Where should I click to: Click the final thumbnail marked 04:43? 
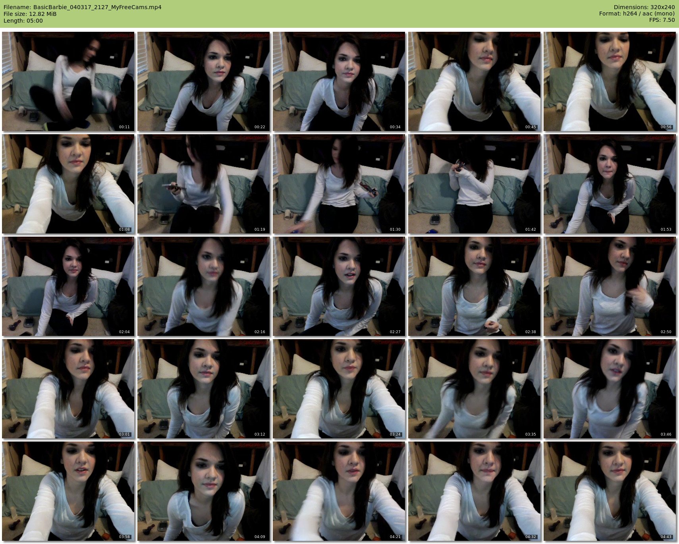(610, 491)
